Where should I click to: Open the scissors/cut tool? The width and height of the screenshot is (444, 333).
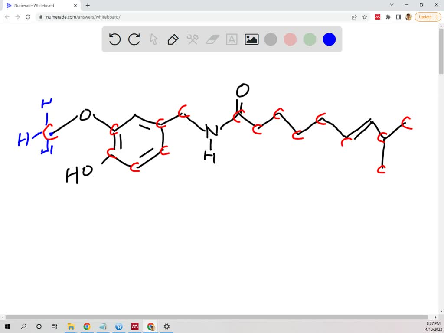[192, 39]
